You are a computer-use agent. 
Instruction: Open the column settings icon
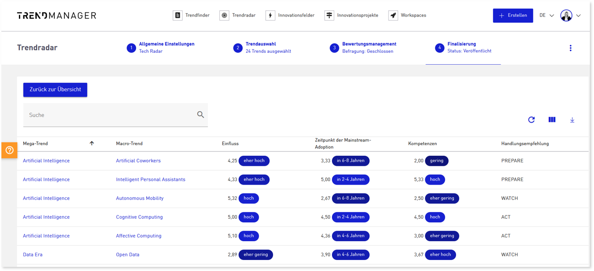(x=552, y=119)
